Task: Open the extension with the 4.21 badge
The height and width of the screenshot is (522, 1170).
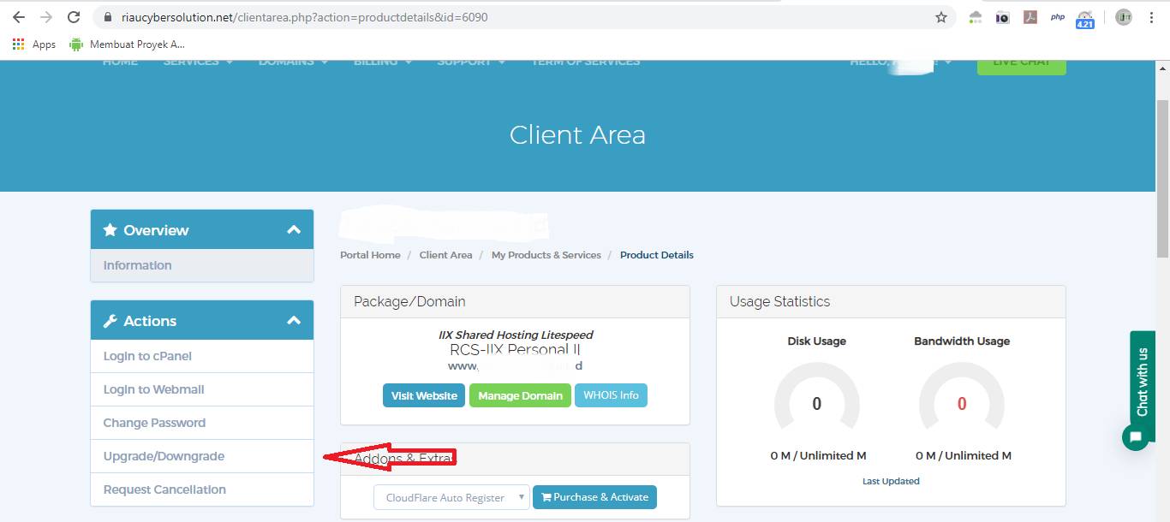Action: 1085,19
